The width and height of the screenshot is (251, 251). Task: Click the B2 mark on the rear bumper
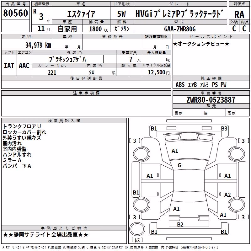[180, 224]
